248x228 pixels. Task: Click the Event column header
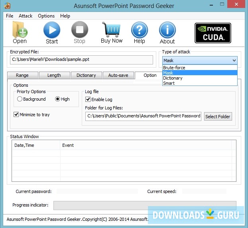coord(146,145)
